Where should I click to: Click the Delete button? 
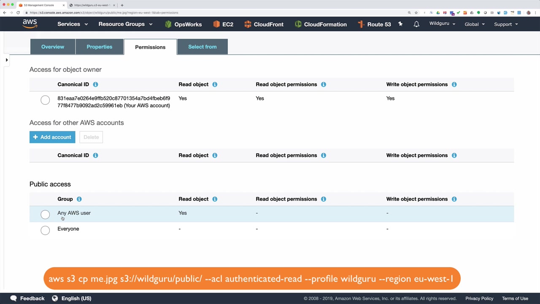tap(91, 137)
